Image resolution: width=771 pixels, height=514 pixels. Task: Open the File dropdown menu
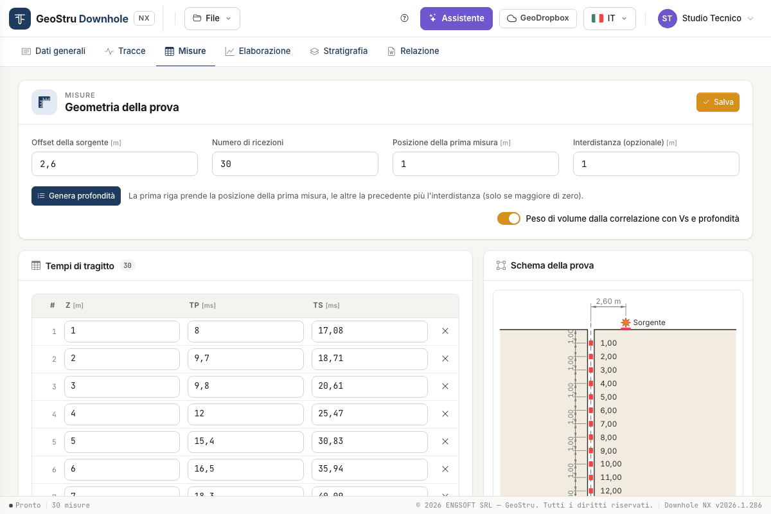tap(212, 19)
